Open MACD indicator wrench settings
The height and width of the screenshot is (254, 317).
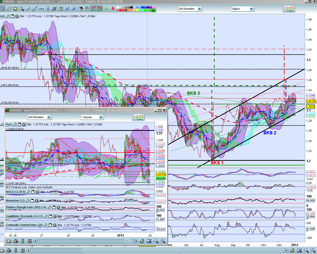28,192
